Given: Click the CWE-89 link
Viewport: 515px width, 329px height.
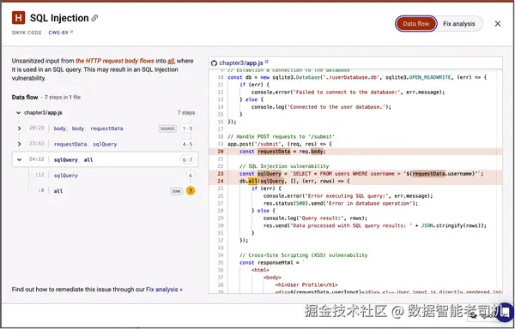Looking at the screenshot, I should coord(58,33).
